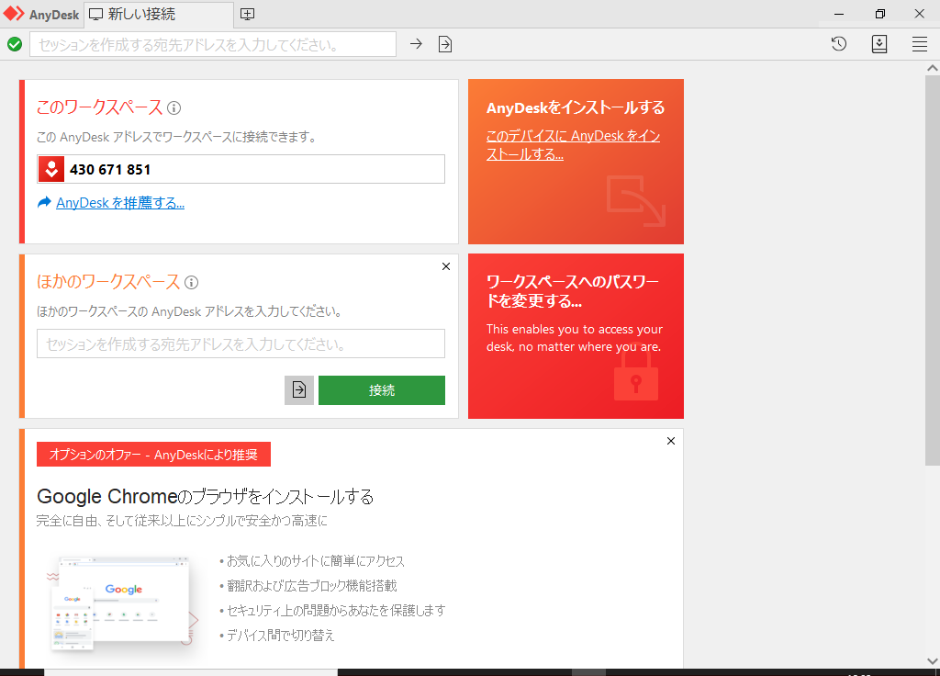Click the green 接続 button
This screenshot has height=676, width=940.
[x=382, y=389]
